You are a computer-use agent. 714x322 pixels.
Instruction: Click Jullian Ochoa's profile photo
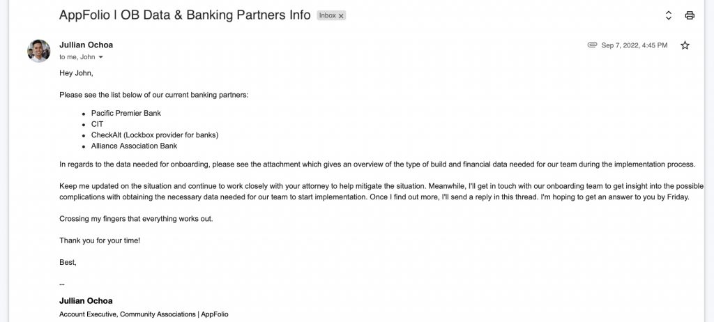click(39, 50)
